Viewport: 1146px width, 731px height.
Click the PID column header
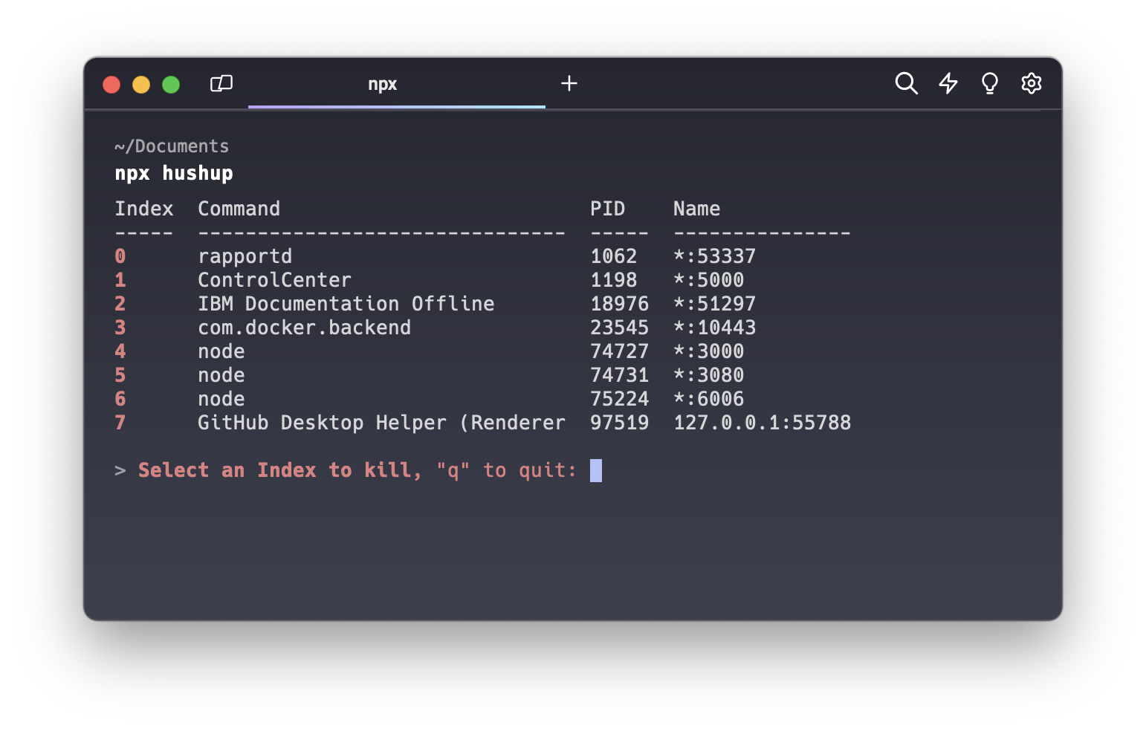point(607,209)
